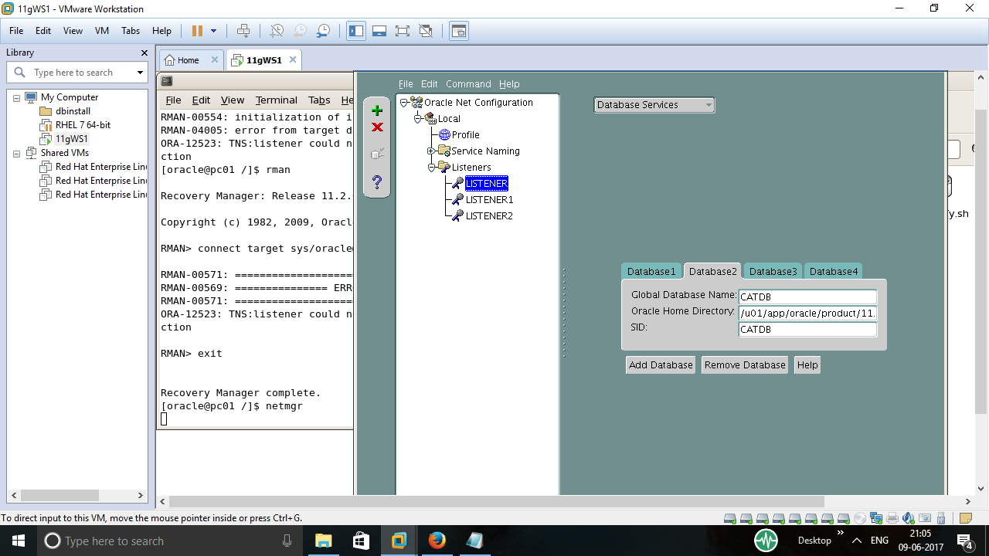
Task: Collapse the Oracle Net Configuration tree node
Action: click(x=403, y=102)
